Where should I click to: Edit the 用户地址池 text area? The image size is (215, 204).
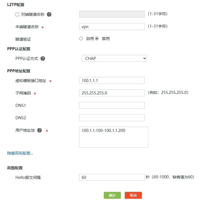tap(114, 137)
